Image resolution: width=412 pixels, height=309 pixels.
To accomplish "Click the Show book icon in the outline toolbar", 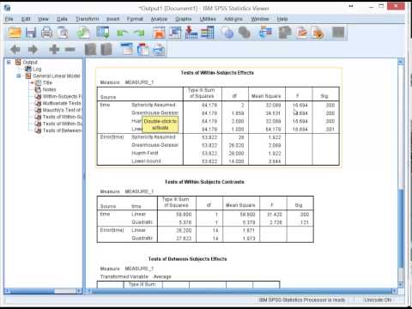I will point(90,50).
